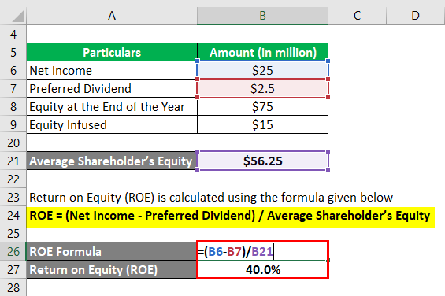Select row 5 header
The image size is (445, 296).
click(x=13, y=53)
